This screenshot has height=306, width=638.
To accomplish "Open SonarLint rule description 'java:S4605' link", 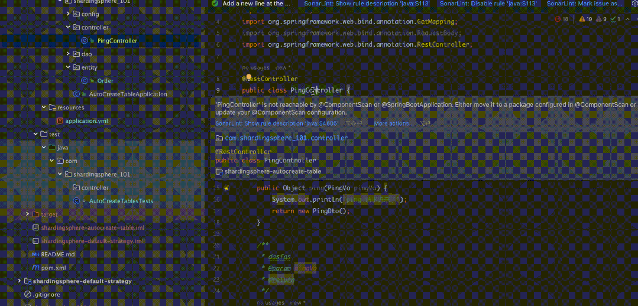I will pos(277,123).
